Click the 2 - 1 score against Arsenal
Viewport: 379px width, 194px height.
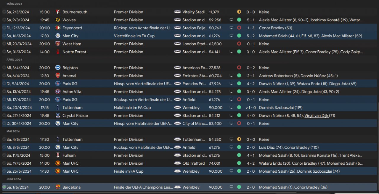coord(250,76)
